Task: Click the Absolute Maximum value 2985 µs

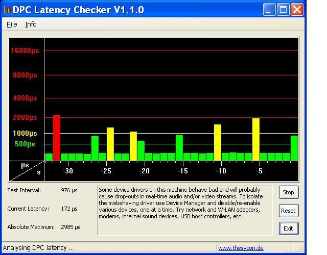Action: (x=71, y=227)
